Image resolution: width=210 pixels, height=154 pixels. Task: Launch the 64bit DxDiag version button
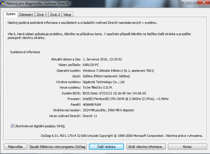pyautogui.click(x=58, y=147)
